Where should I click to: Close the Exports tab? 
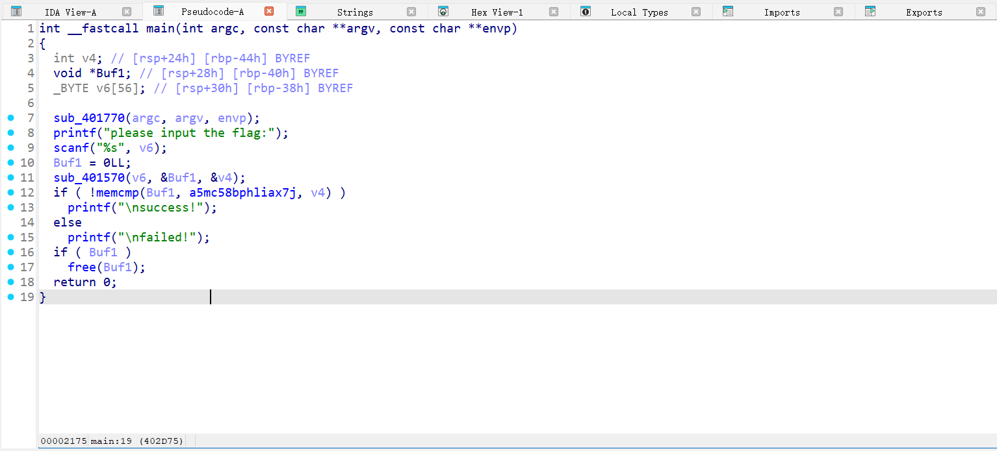(981, 12)
